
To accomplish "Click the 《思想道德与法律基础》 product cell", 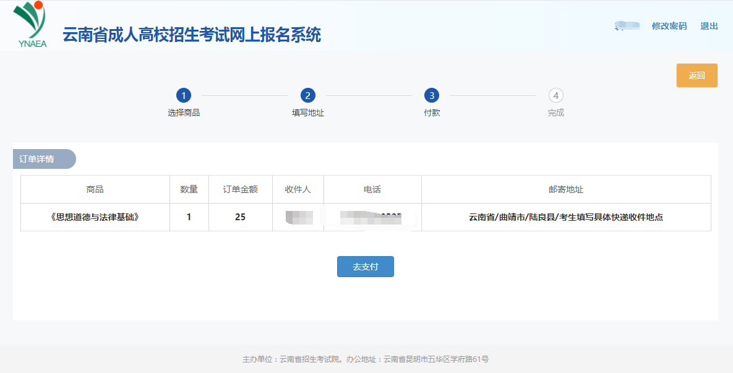I will point(95,217).
